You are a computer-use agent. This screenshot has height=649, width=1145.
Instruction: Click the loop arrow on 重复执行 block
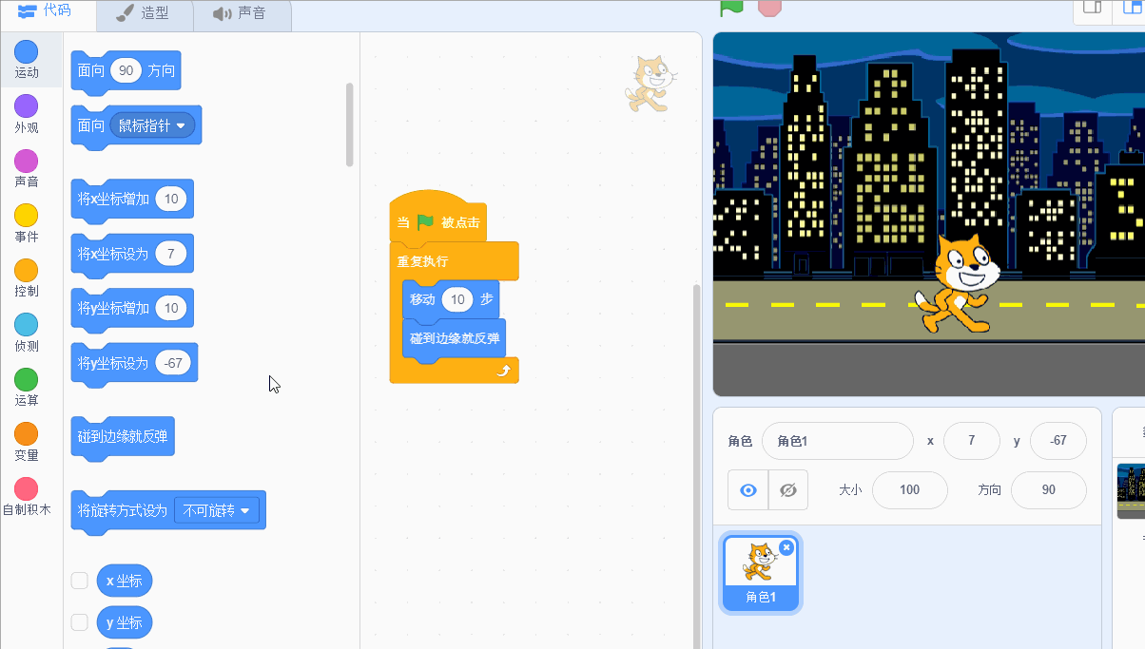[x=506, y=372]
